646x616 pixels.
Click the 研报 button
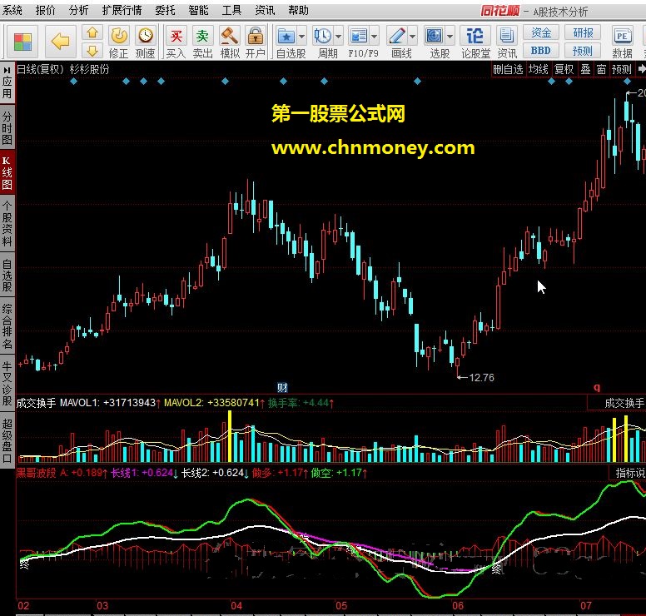tap(583, 32)
